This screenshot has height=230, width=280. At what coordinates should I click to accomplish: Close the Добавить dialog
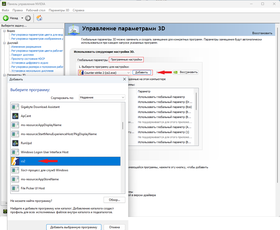click(x=125, y=79)
